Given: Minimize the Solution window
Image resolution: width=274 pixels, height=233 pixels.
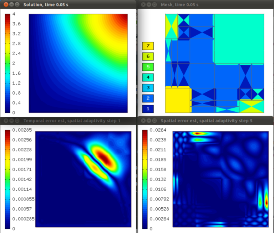Looking at the screenshot, I should (12, 5).
